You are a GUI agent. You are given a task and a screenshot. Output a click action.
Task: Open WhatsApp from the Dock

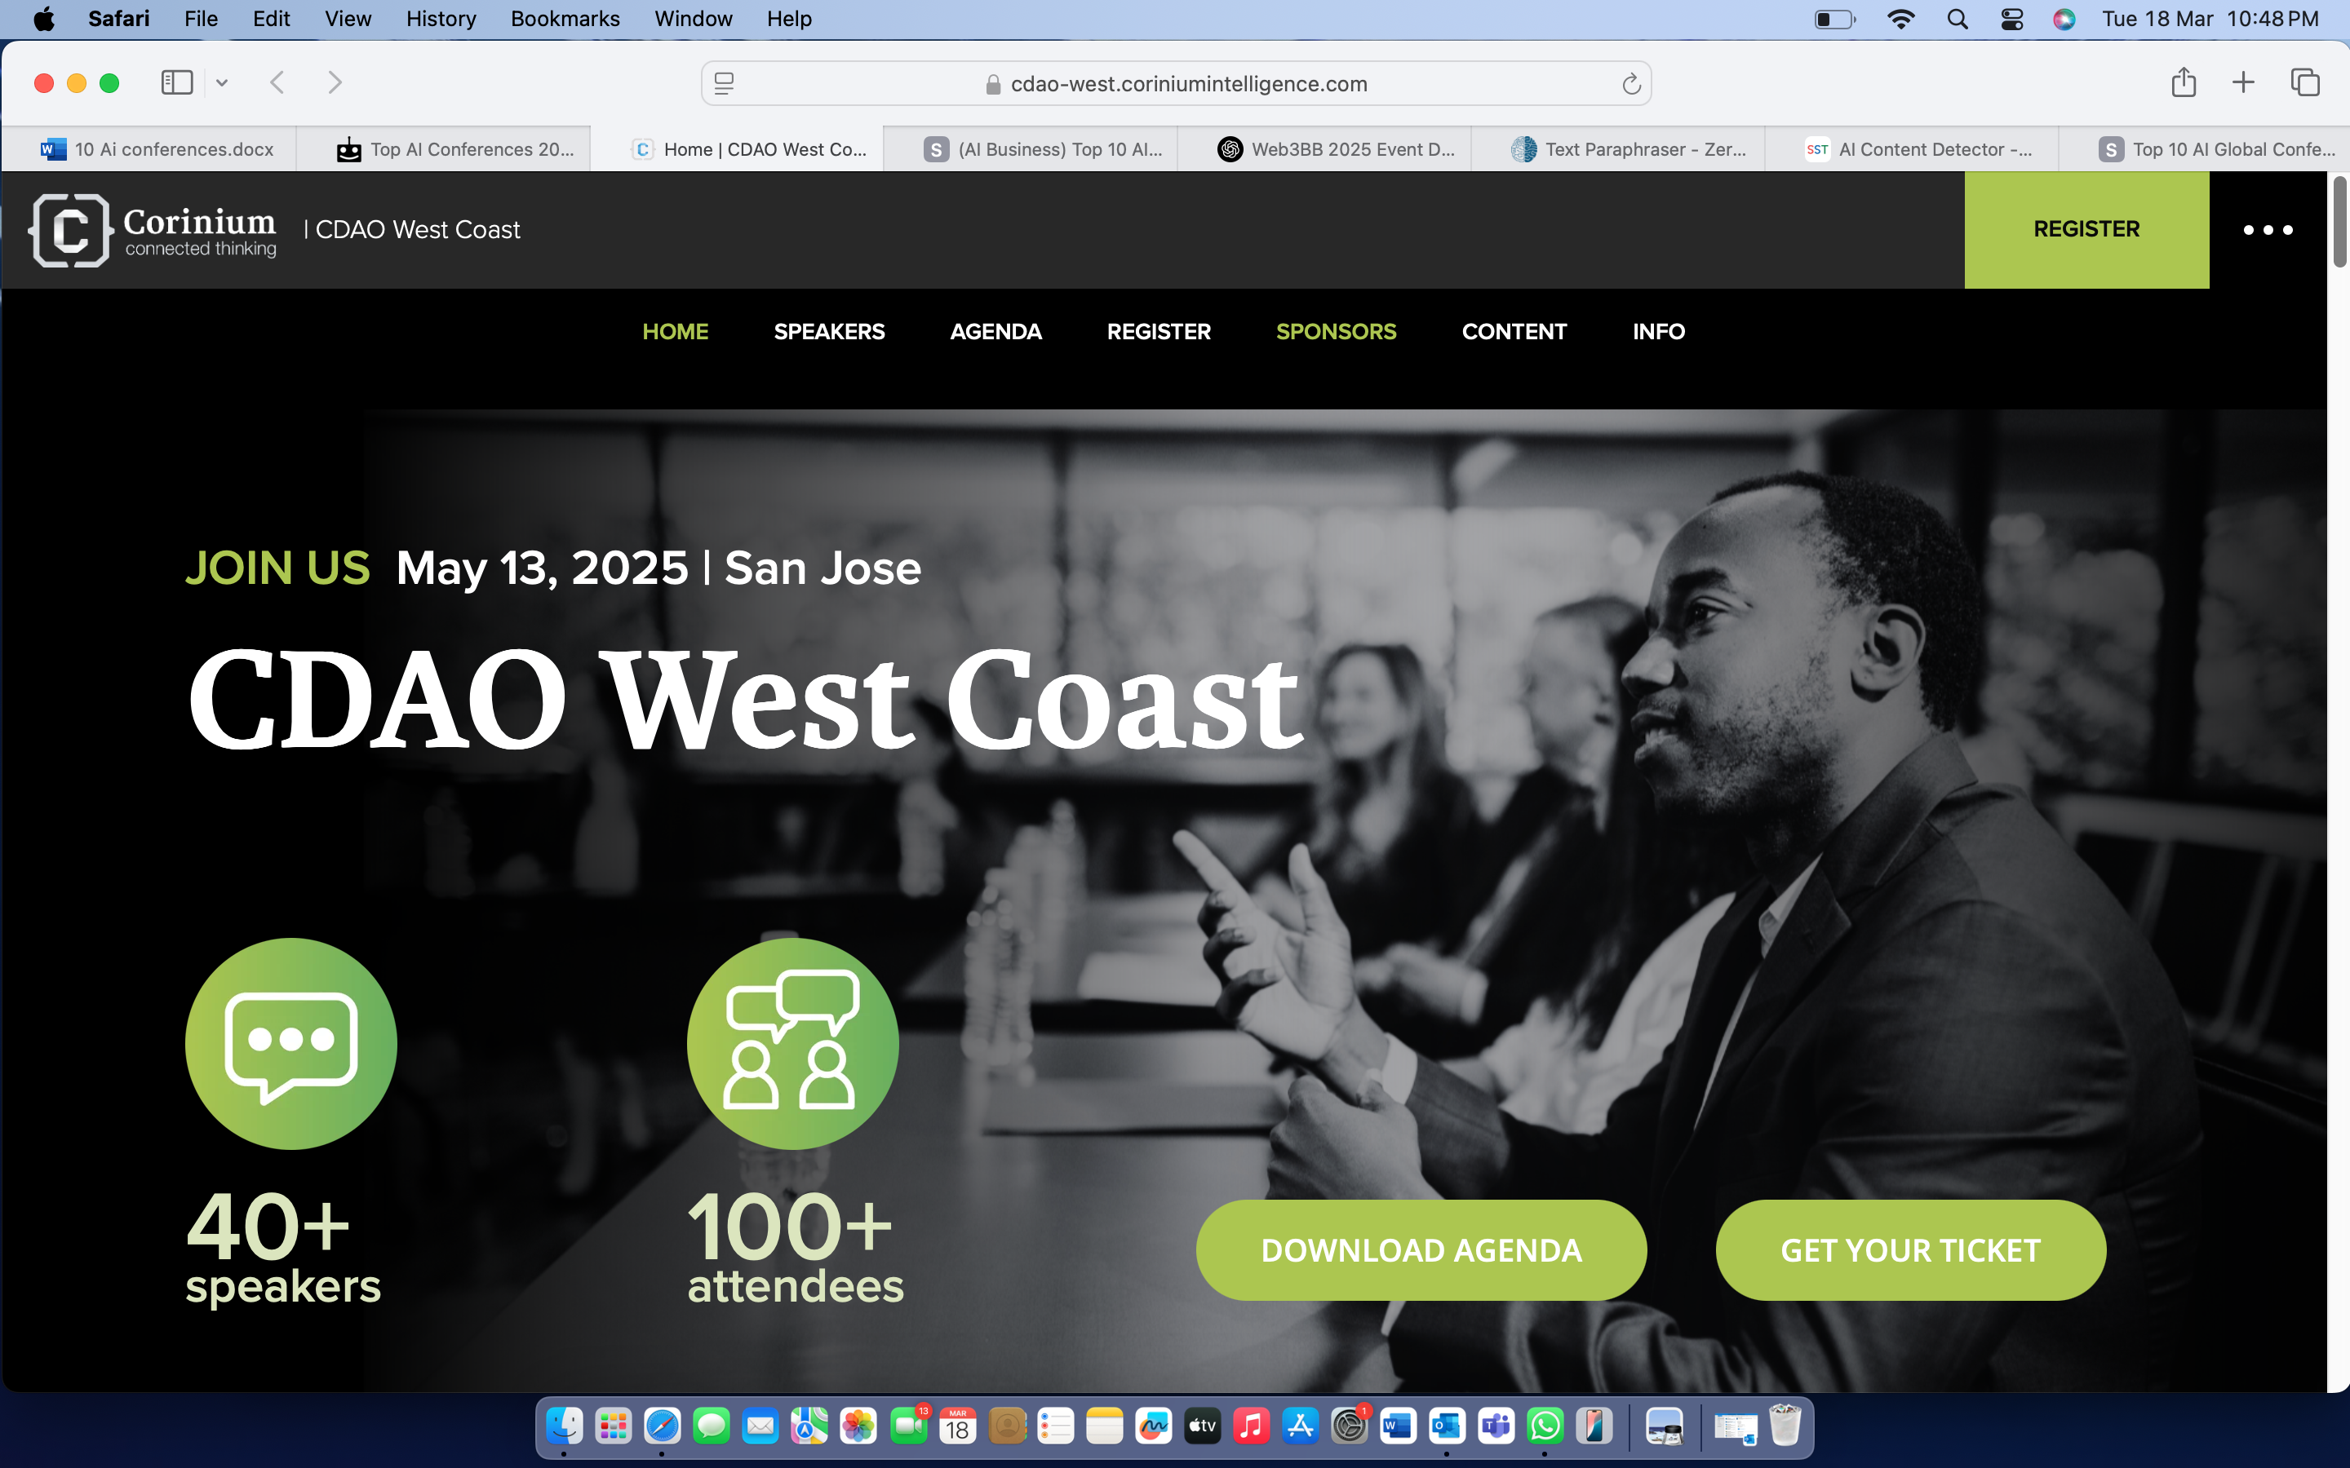point(1545,1426)
